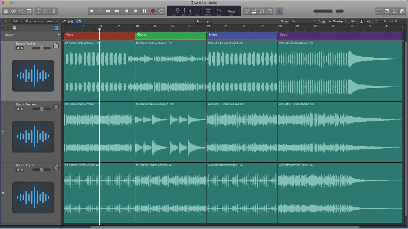Toggle Cycle mode on the transport
Viewport: 408px width, 229px height.
161,11
